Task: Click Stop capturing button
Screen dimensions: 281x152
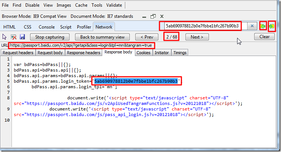Action: (x=50, y=37)
